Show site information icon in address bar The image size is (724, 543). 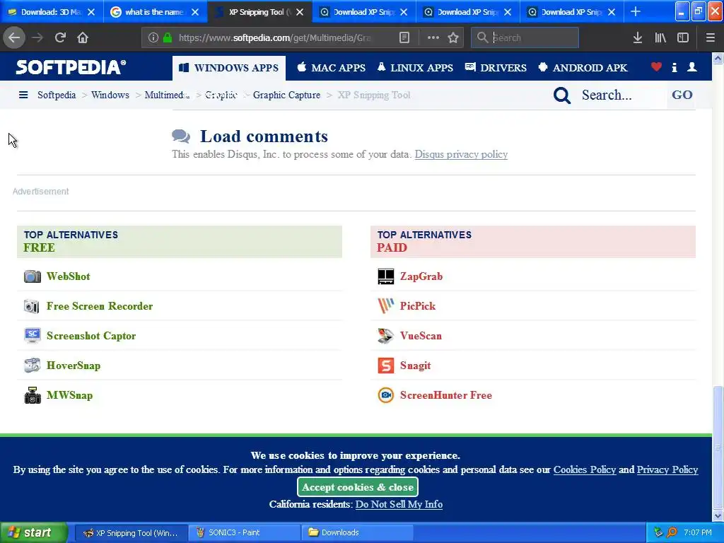coord(153,37)
